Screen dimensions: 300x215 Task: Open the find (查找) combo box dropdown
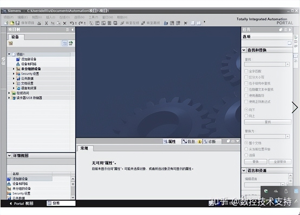tap(287, 64)
